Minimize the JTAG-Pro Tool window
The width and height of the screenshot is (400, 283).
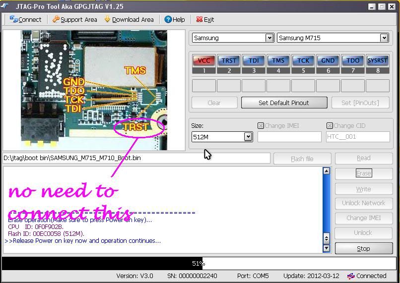pyautogui.click(x=372, y=6)
